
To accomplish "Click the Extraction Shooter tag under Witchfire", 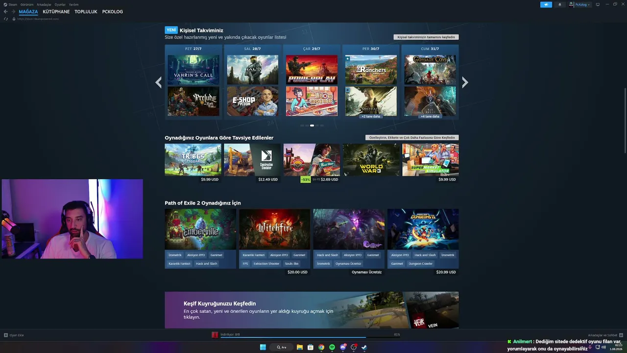I will [x=266, y=264].
